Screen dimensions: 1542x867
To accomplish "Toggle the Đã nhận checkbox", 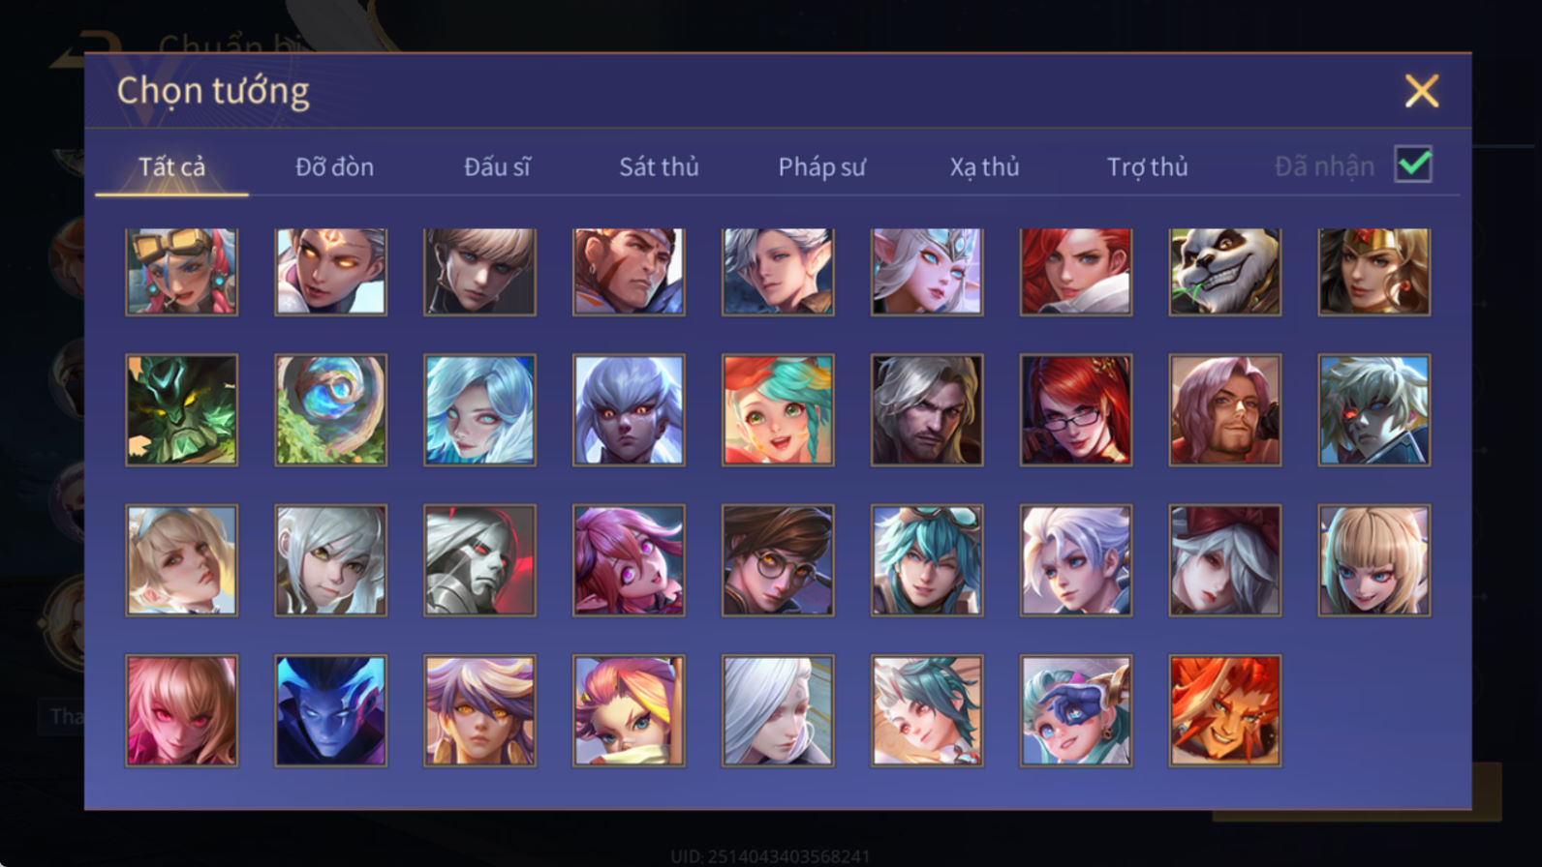I will 1413,164.
